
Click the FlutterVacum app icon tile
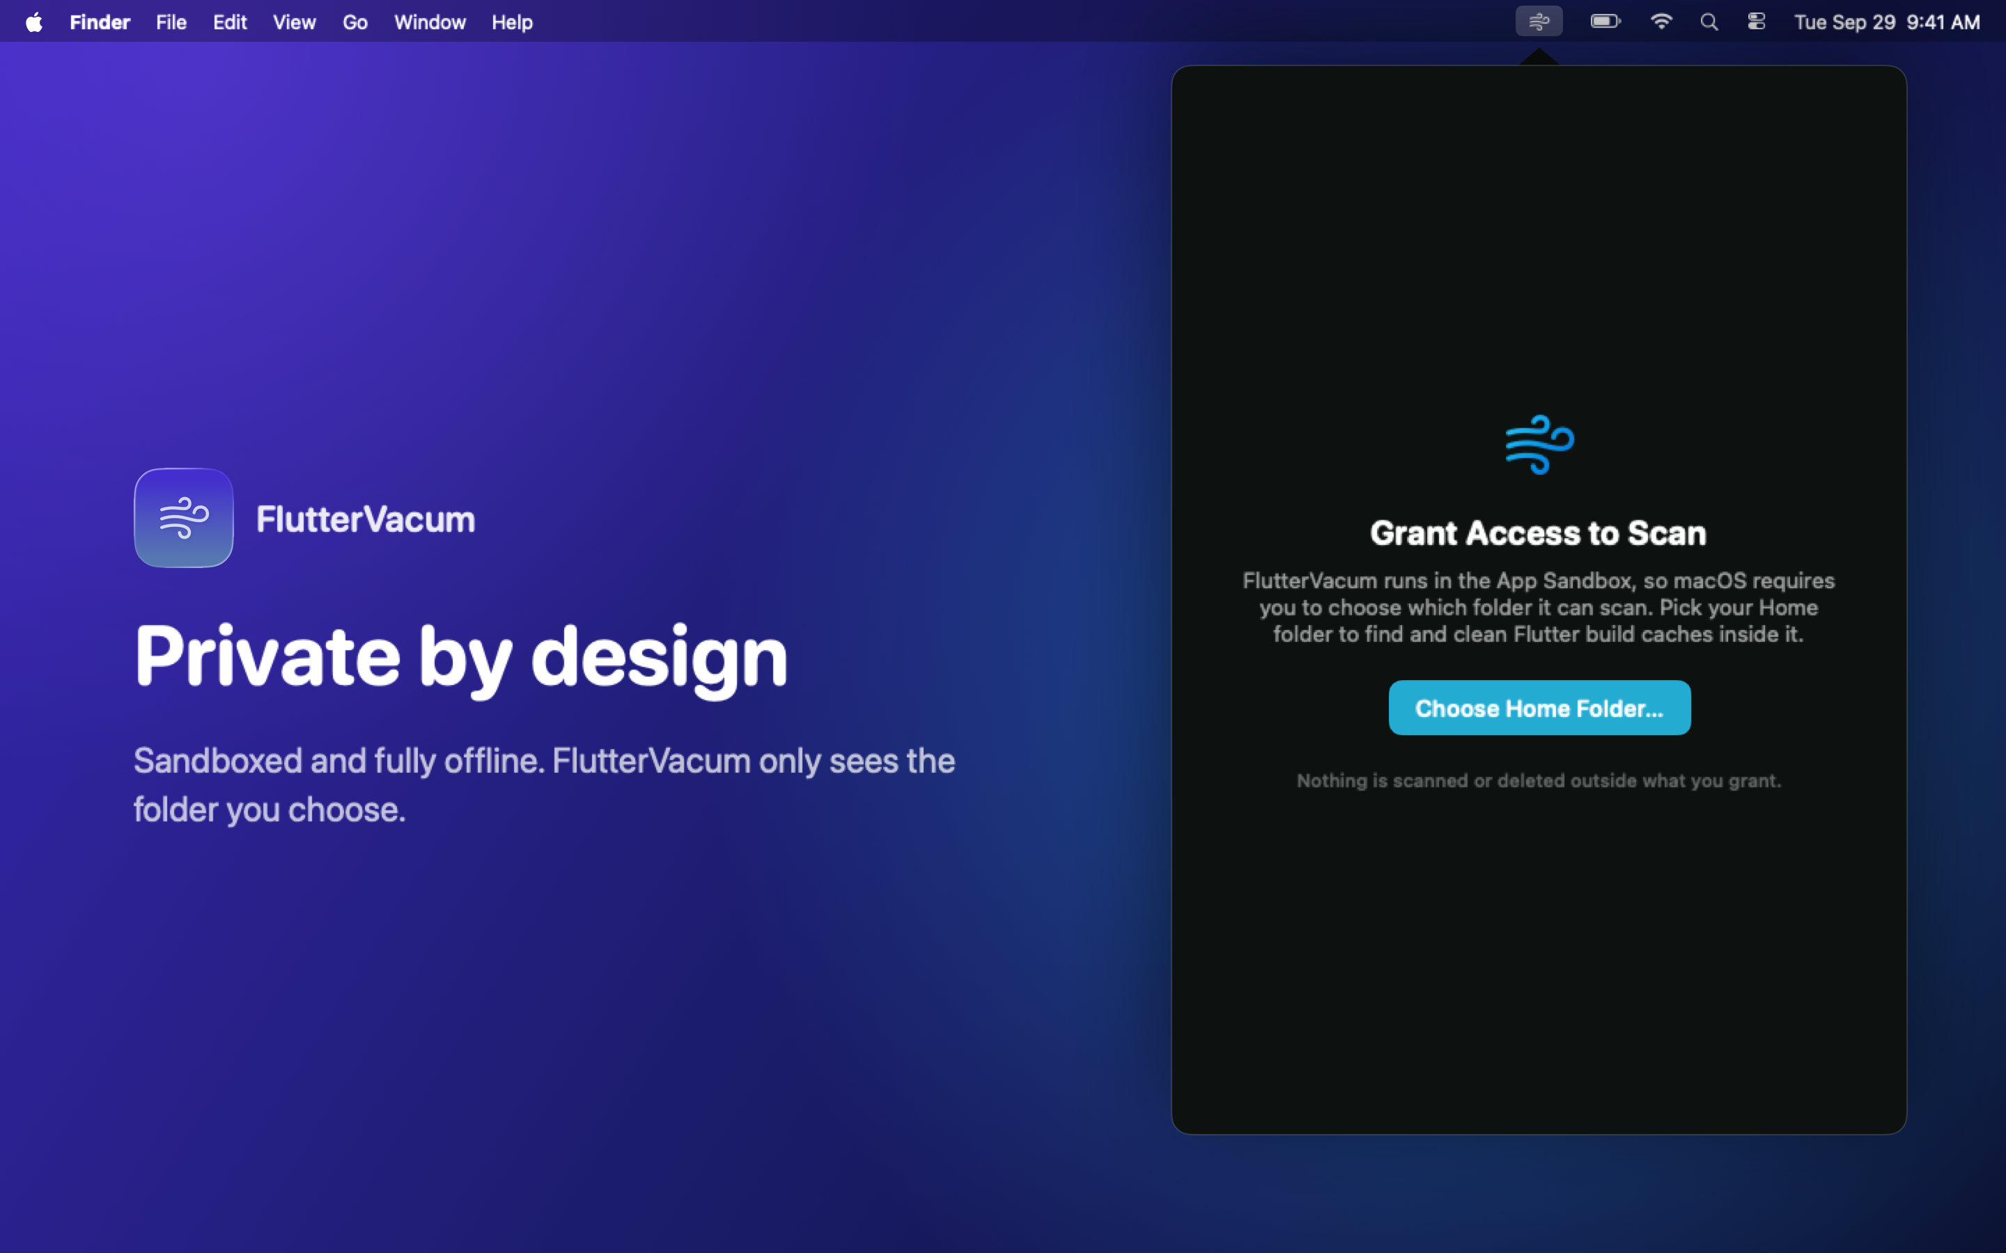tap(184, 518)
